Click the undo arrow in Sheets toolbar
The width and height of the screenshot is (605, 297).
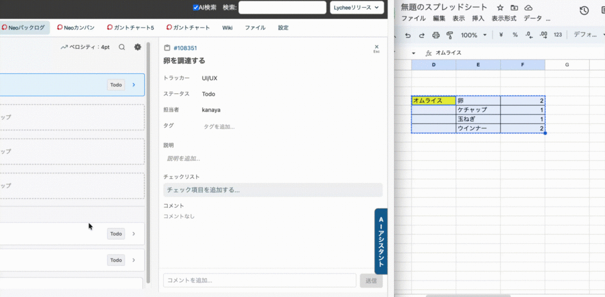tap(407, 35)
